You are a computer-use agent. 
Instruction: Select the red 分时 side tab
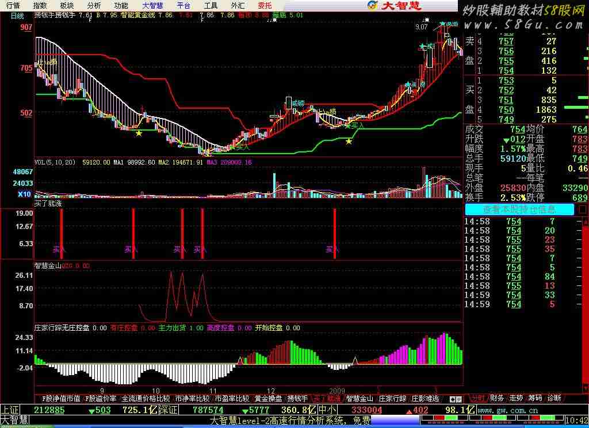[477, 398]
